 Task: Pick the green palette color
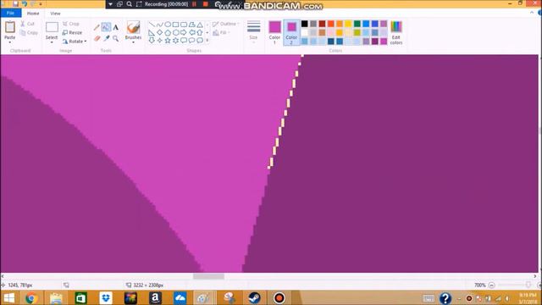(x=357, y=24)
